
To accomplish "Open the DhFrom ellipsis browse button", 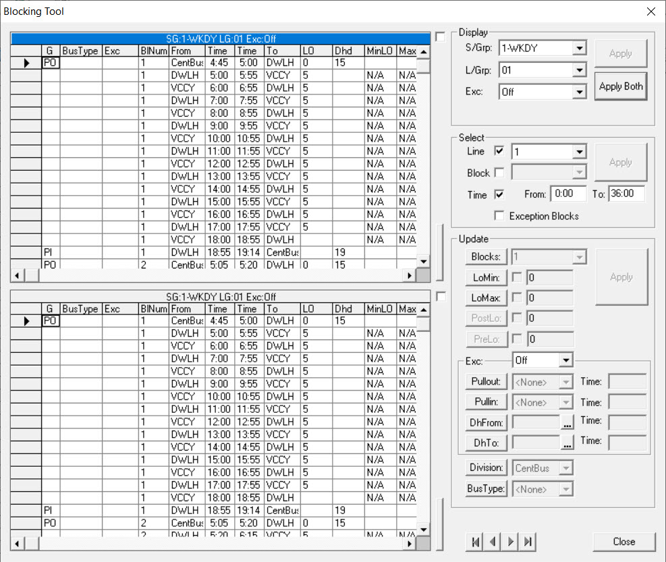I will tap(567, 422).
